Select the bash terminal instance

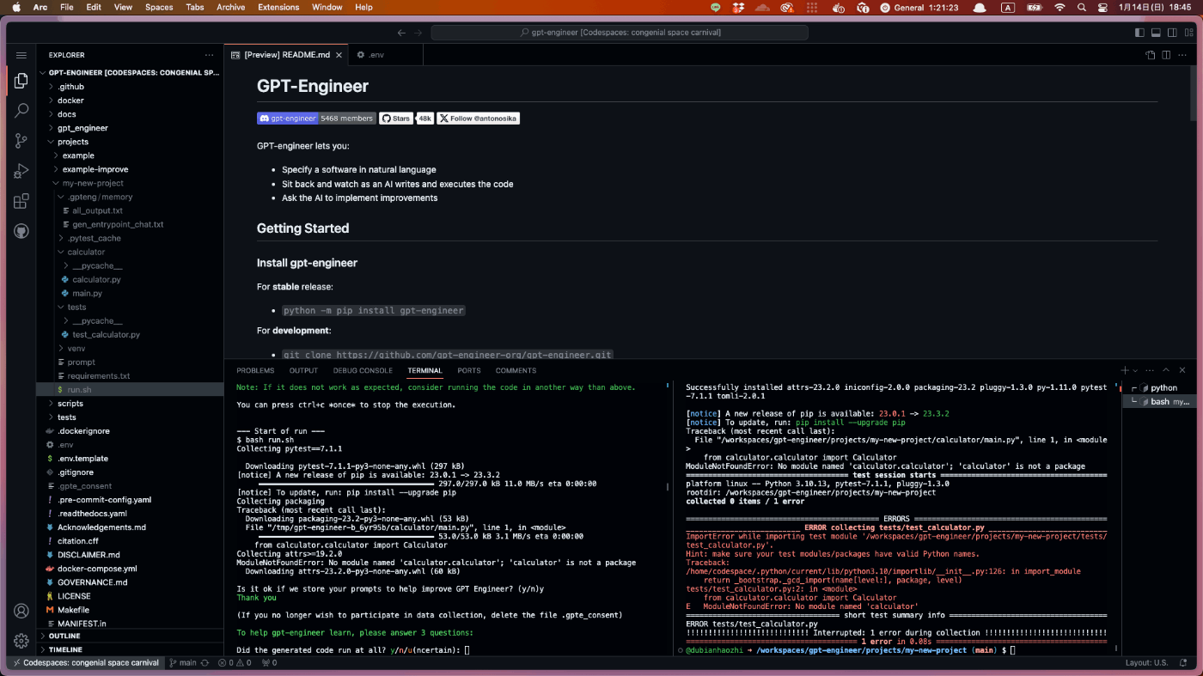(x=1162, y=401)
